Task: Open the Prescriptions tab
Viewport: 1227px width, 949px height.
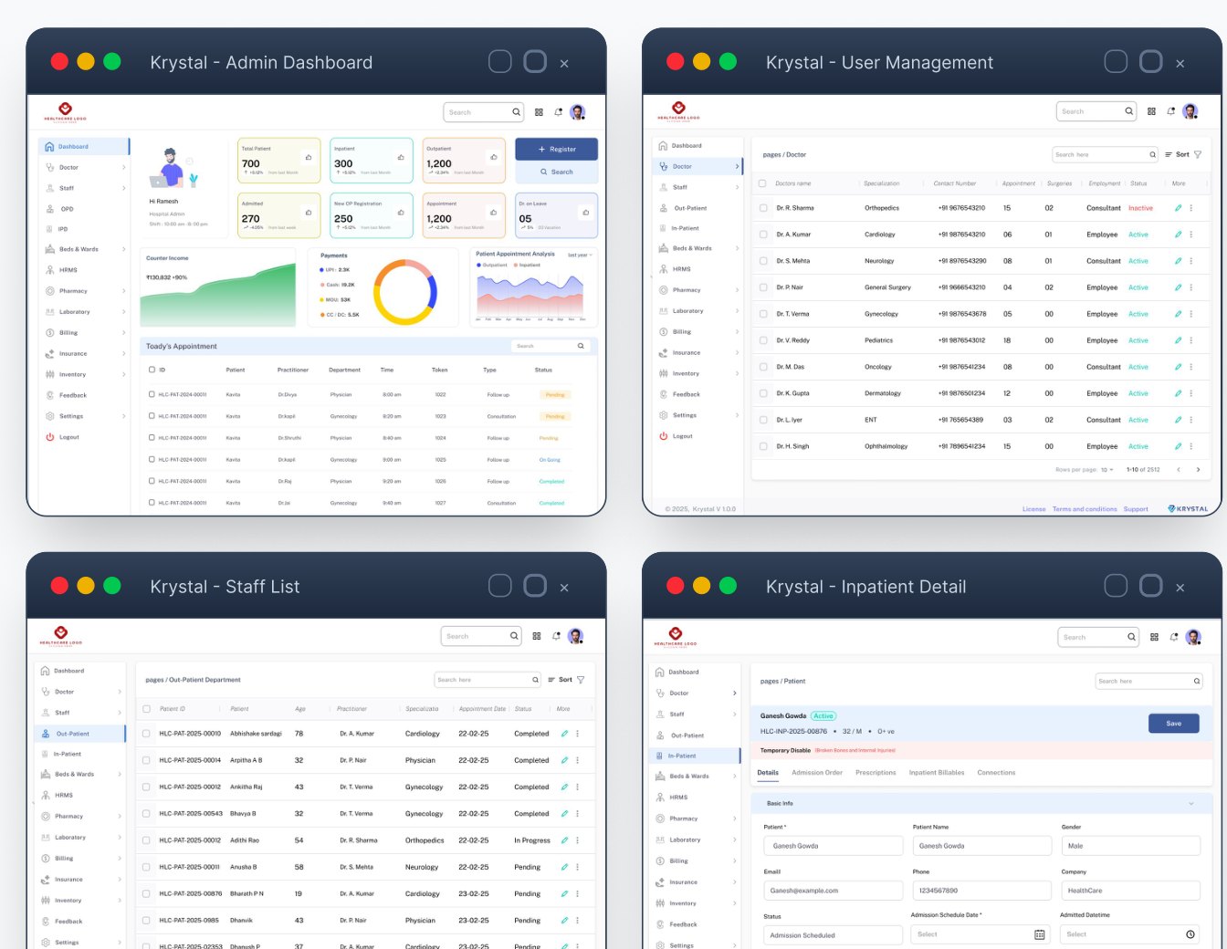Action: [x=876, y=773]
